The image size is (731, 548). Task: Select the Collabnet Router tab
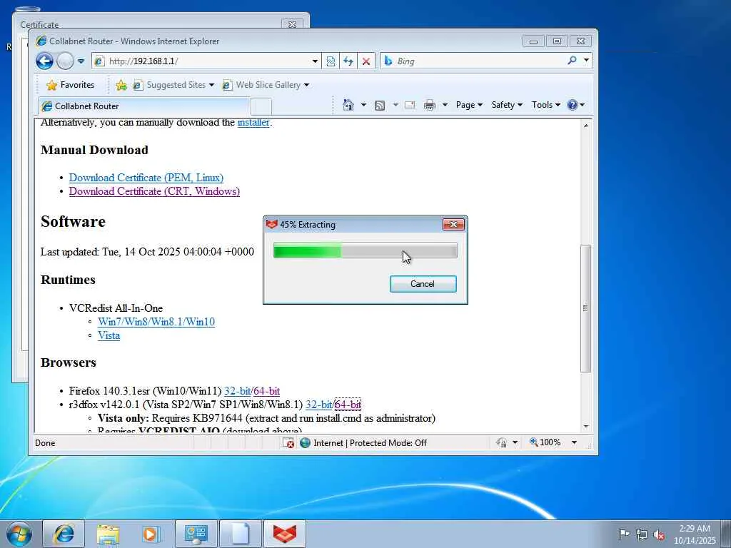point(143,106)
